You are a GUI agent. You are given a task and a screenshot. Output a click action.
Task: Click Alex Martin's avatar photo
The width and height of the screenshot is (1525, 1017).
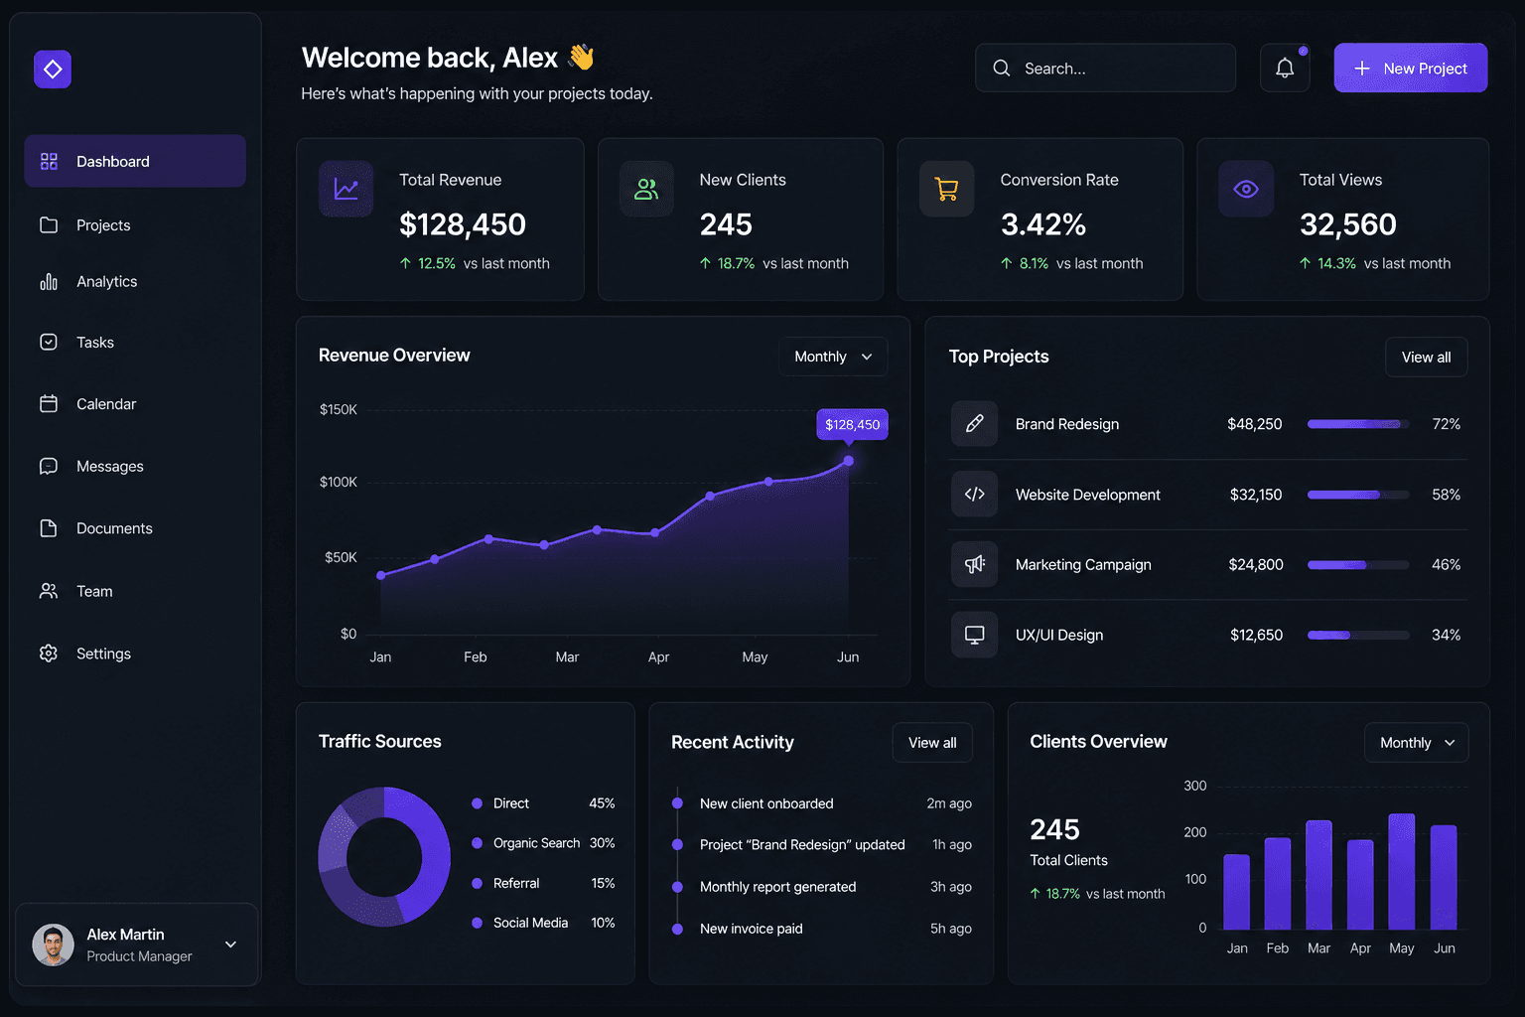(x=54, y=944)
